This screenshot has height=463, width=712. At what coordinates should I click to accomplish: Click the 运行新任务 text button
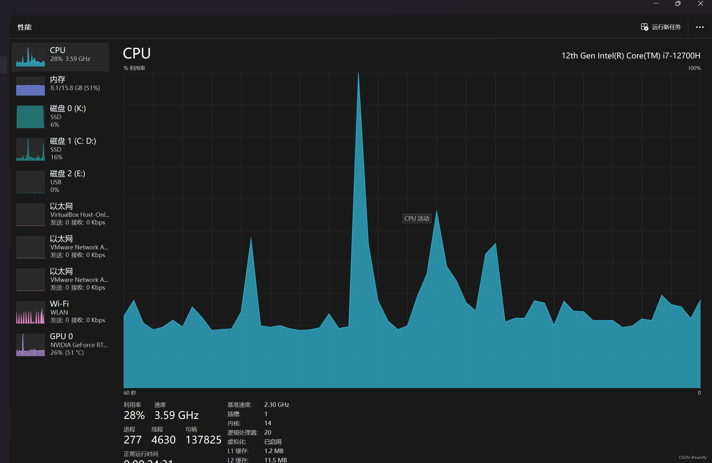click(666, 27)
